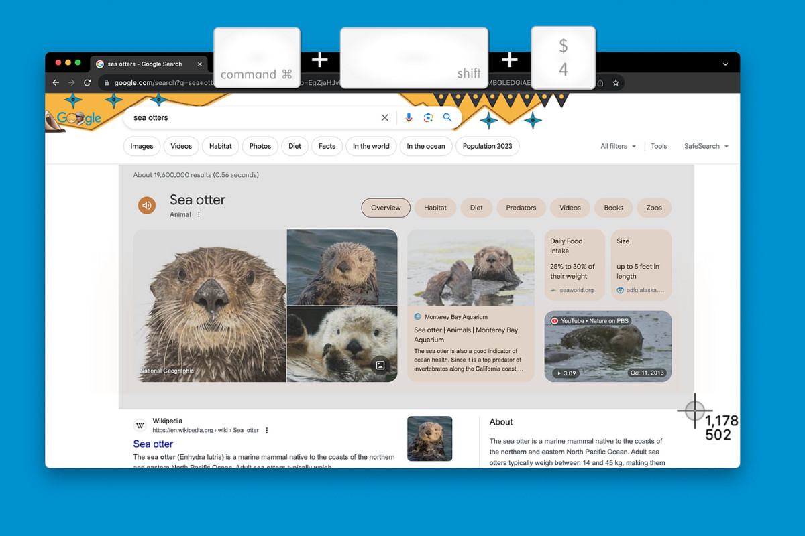Open three-dot menu next to Wikipedia URL
Image resolution: width=805 pixels, height=536 pixels.
pos(267,430)
